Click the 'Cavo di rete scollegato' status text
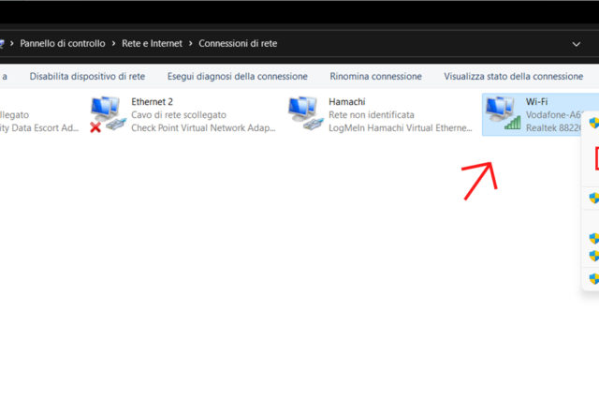Viewport: 599px width, 399px height. (x=179, y=114)
